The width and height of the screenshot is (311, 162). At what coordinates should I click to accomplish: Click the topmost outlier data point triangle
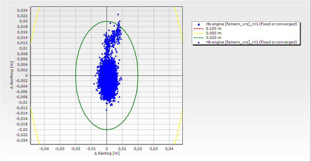(x=118, y=14)
